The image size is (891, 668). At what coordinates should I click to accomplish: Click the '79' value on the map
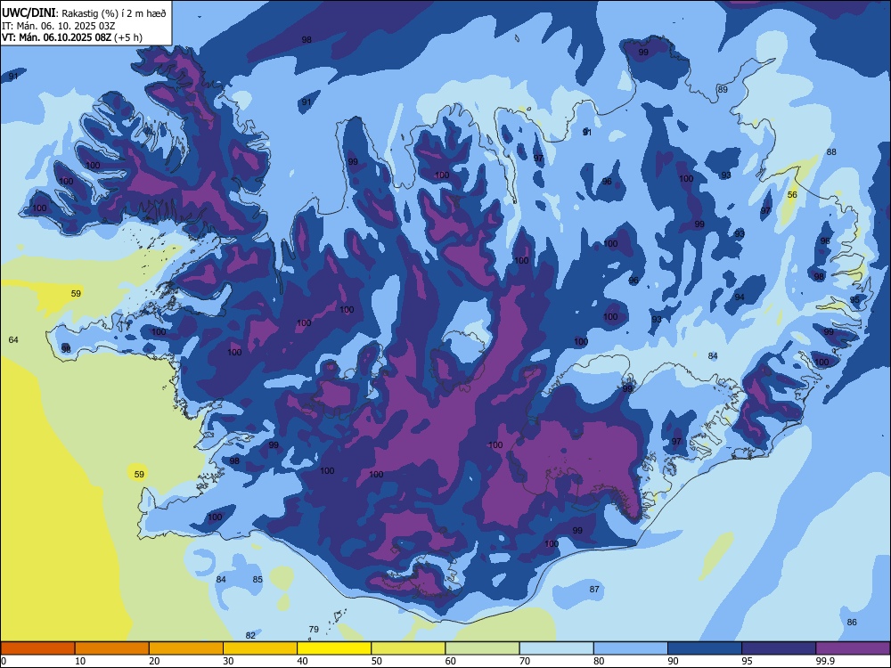[314, 629]
